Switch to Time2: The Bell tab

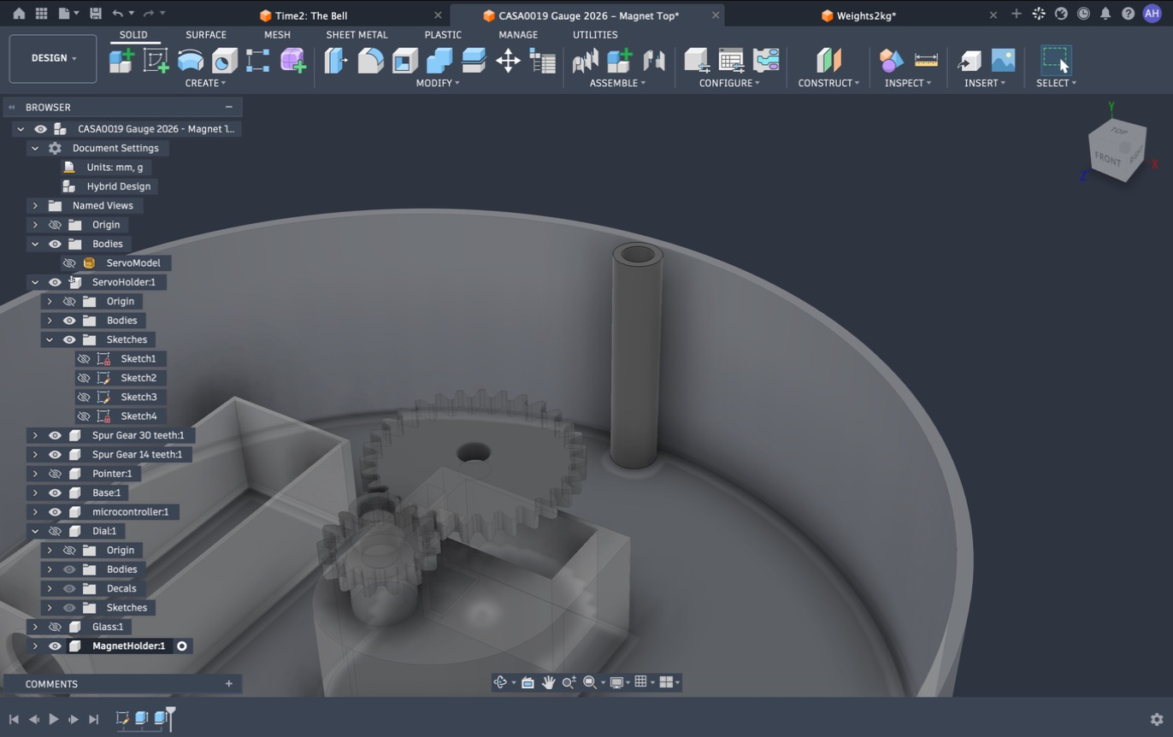point(311,15)
